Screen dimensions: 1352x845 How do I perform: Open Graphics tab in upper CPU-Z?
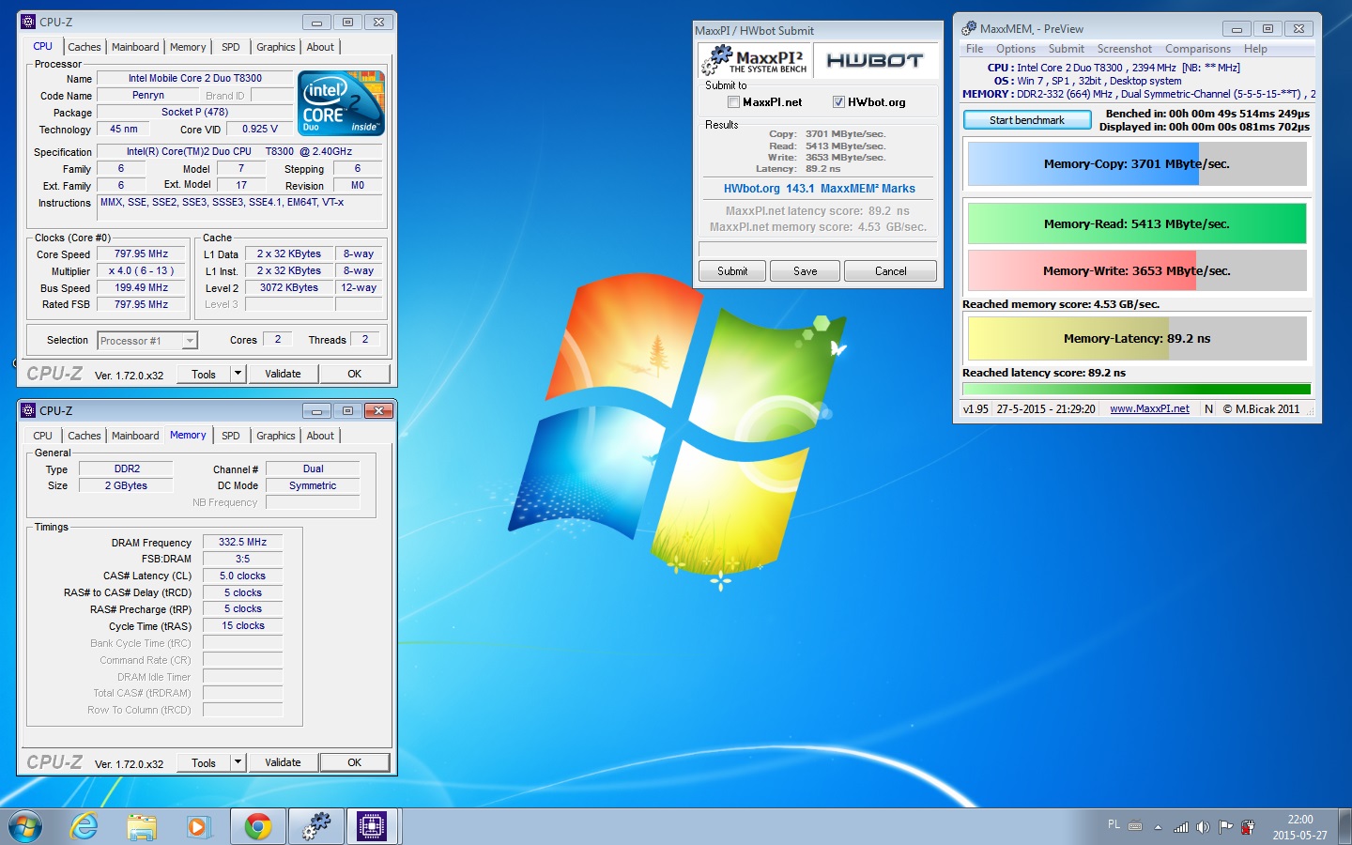[x=276, y=47]
